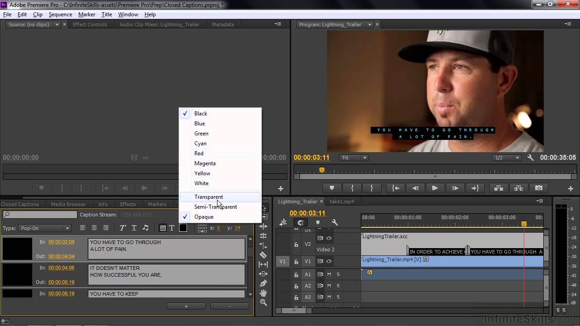Go to In point in Program
580x326 pixels.
tap(396, 188)
